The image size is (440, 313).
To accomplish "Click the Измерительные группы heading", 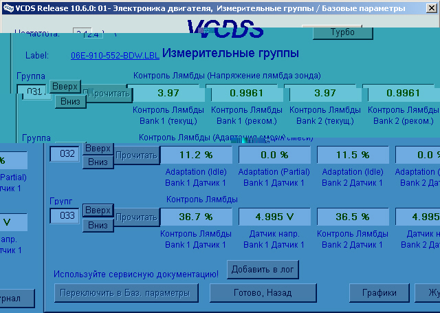I will 230,53.
